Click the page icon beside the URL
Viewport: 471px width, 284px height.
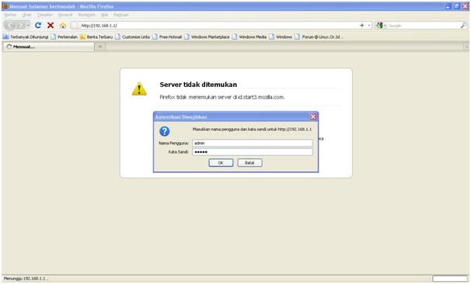pyautogui.click(x=75, y=26)
